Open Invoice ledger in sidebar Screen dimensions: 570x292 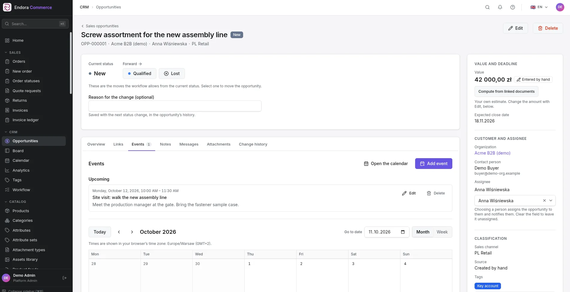34,120
